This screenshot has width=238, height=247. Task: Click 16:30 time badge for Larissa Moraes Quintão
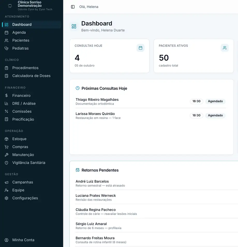coord(196,115)
